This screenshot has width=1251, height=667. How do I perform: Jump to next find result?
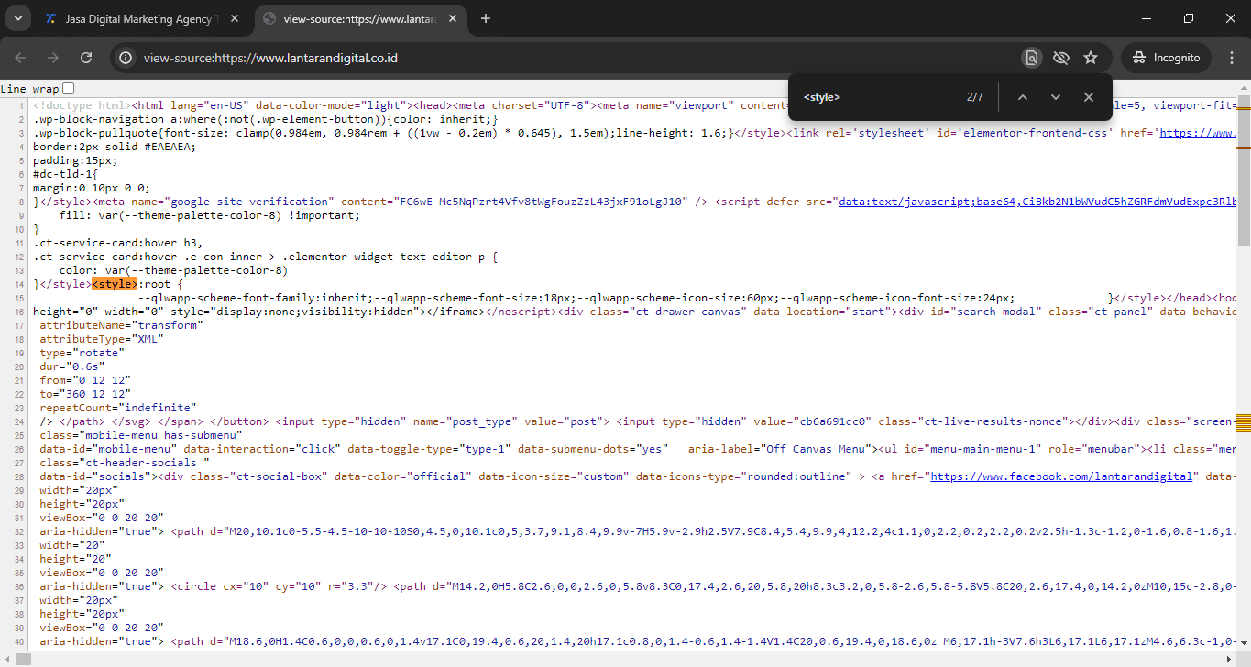click(1056, 97)
